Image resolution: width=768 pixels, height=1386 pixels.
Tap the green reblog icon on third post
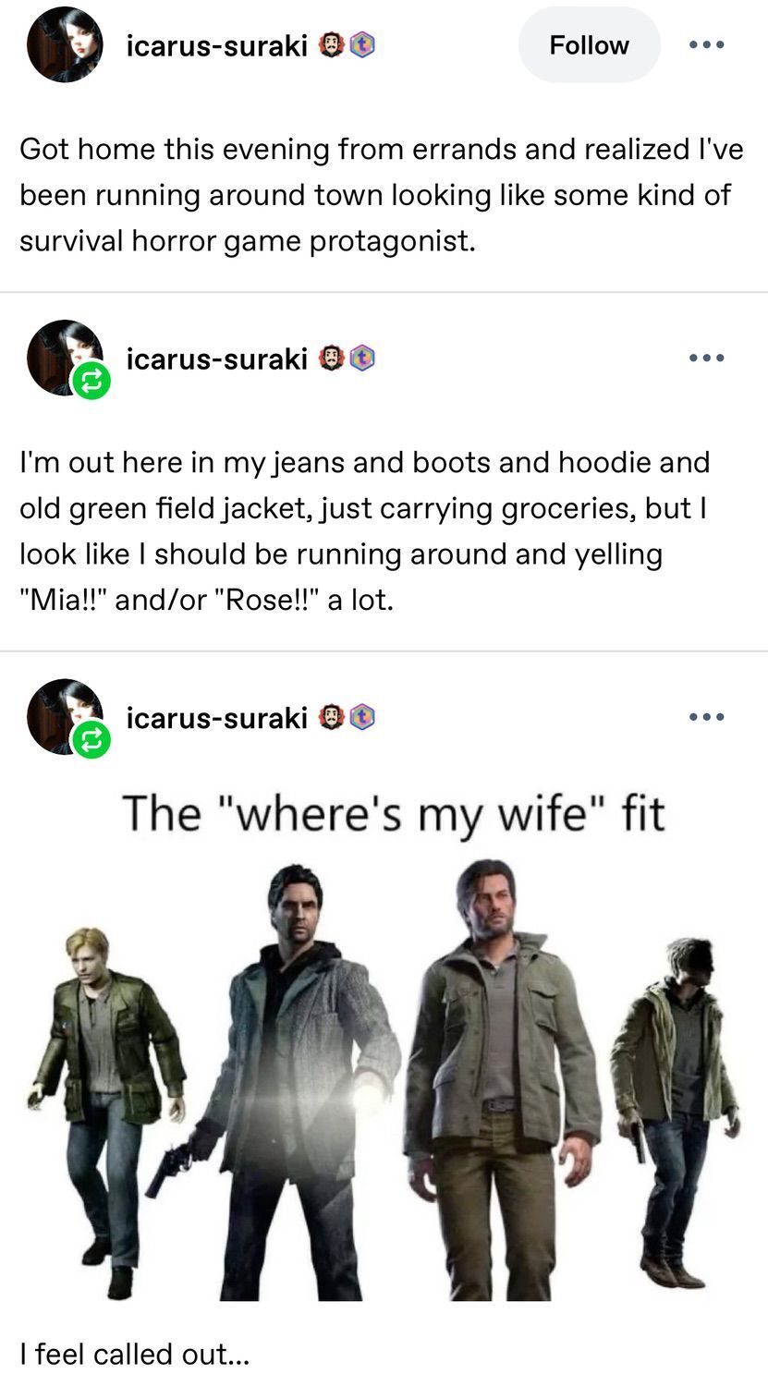(x=91, y=740)
